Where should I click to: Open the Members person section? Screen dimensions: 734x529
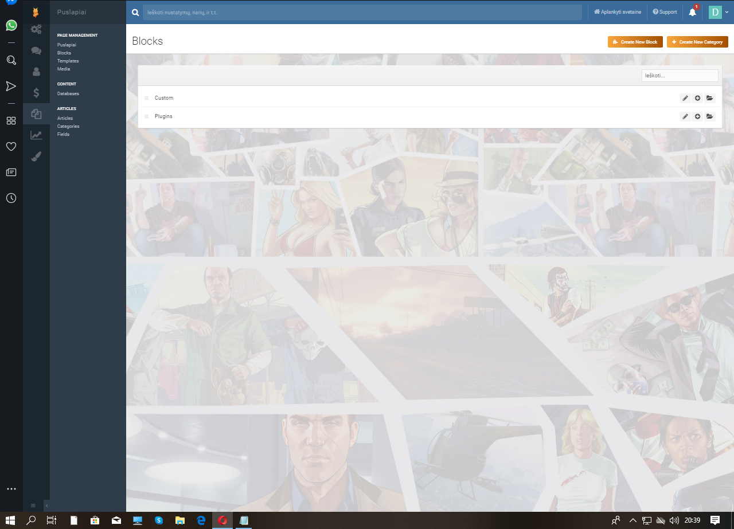tap(36, 72)
